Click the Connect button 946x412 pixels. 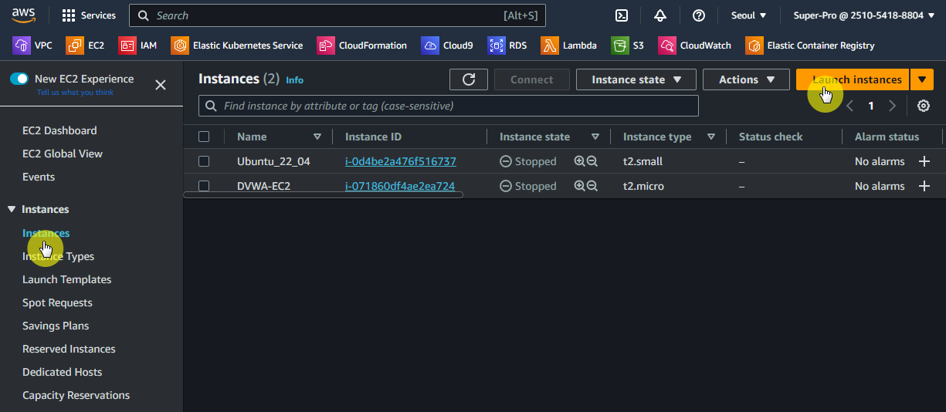[532, 79]
